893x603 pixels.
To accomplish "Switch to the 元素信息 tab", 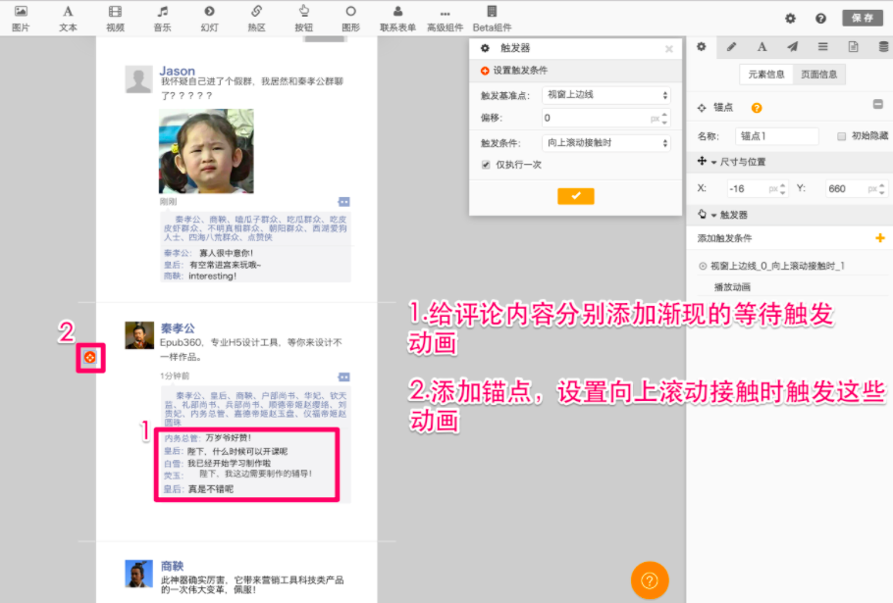I will click(766, 75).
